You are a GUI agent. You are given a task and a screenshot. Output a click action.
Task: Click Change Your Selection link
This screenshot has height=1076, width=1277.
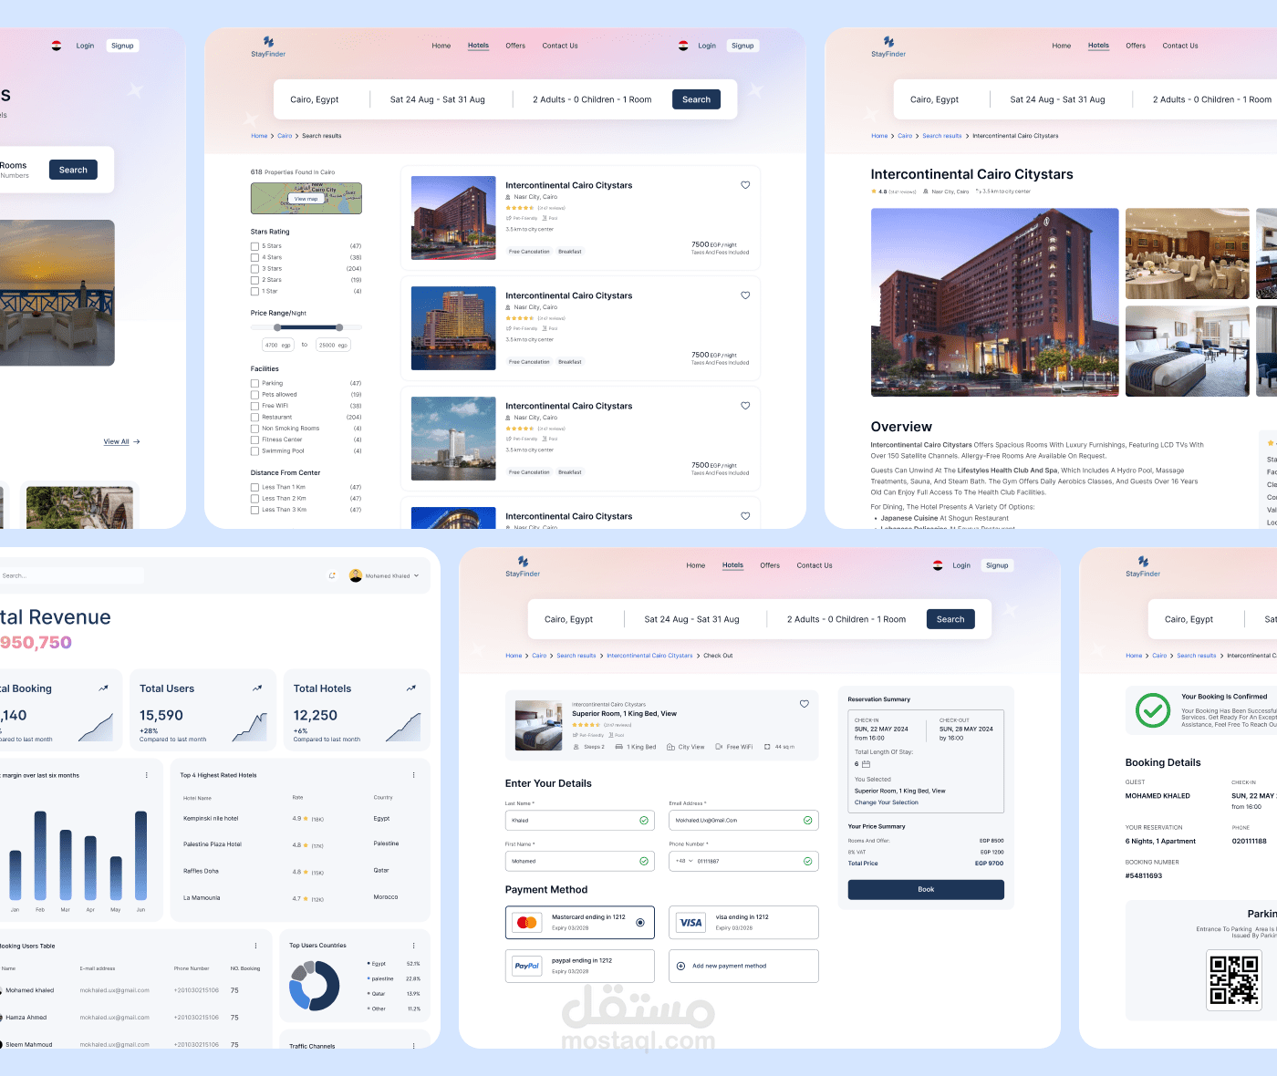(x=887, y=802)
